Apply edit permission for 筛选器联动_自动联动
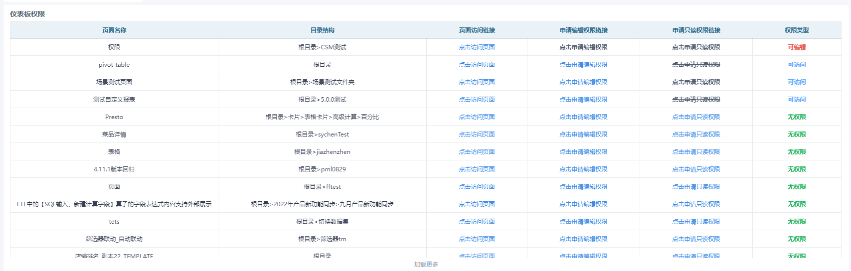This screenshot has width=851, height=271. coord(583,239)
